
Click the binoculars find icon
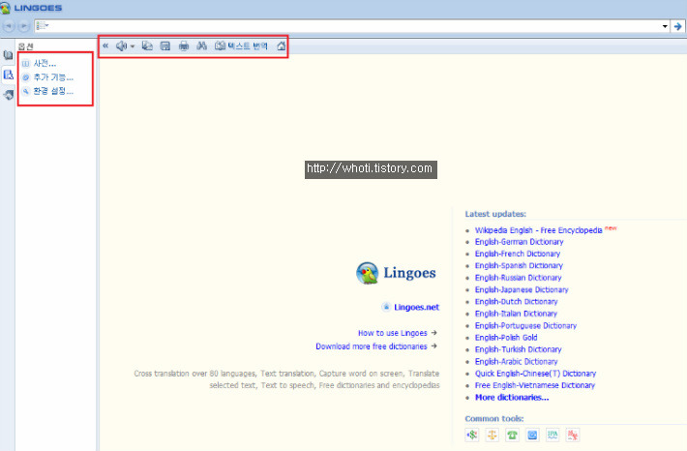[201, 45]
